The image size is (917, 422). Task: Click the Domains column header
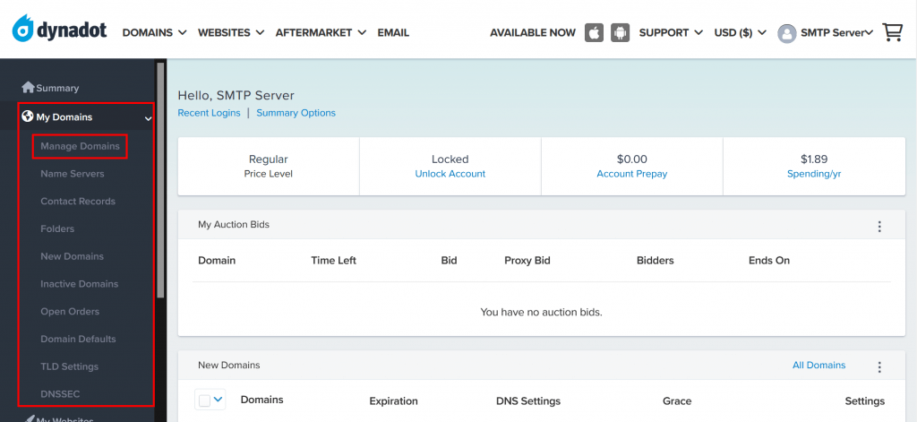(x=262, y=400)
